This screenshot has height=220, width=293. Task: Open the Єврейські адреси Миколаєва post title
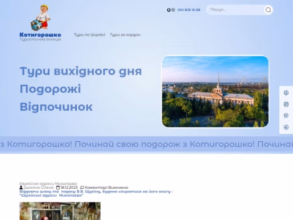(48, 183)
